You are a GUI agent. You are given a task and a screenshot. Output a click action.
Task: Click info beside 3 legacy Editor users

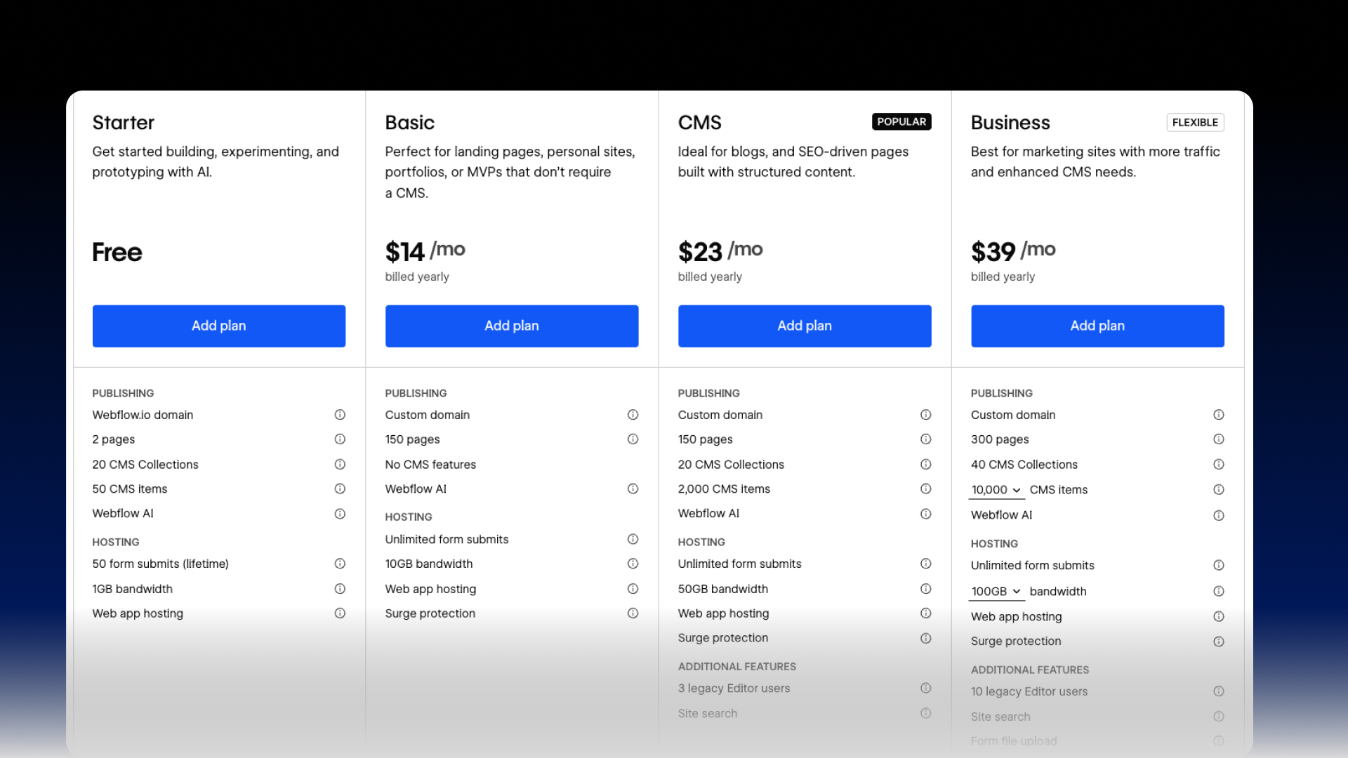[925, 689]
